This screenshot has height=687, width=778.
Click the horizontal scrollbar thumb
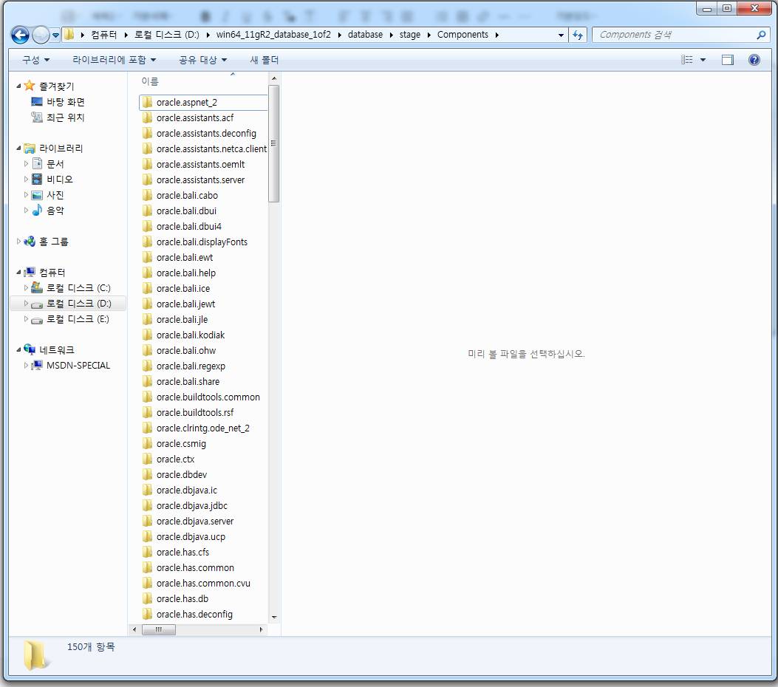tap(159, 629)
